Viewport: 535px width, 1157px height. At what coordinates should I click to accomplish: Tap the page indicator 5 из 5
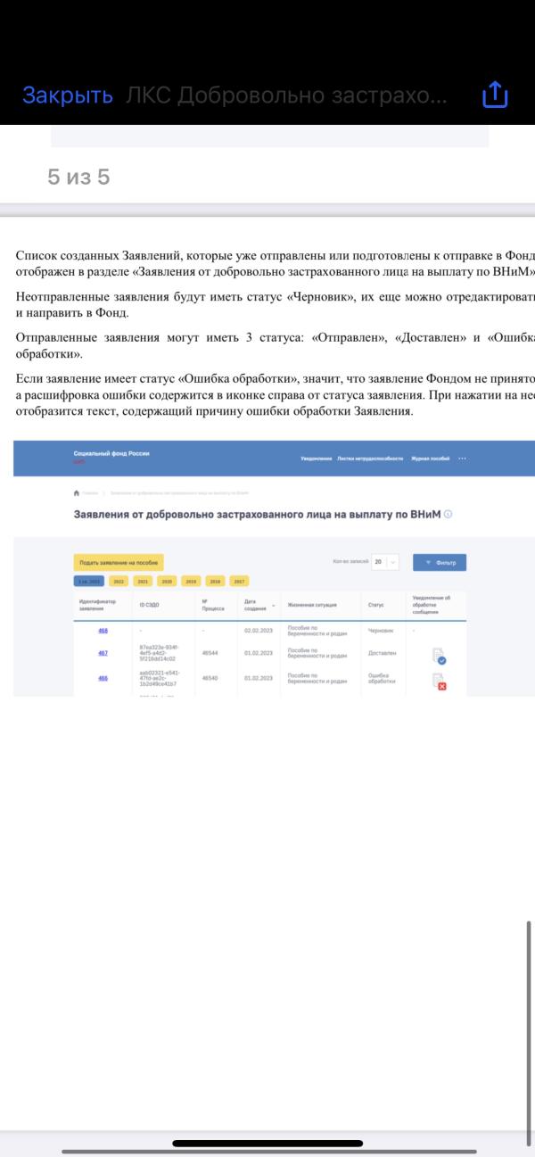point(78,178)
